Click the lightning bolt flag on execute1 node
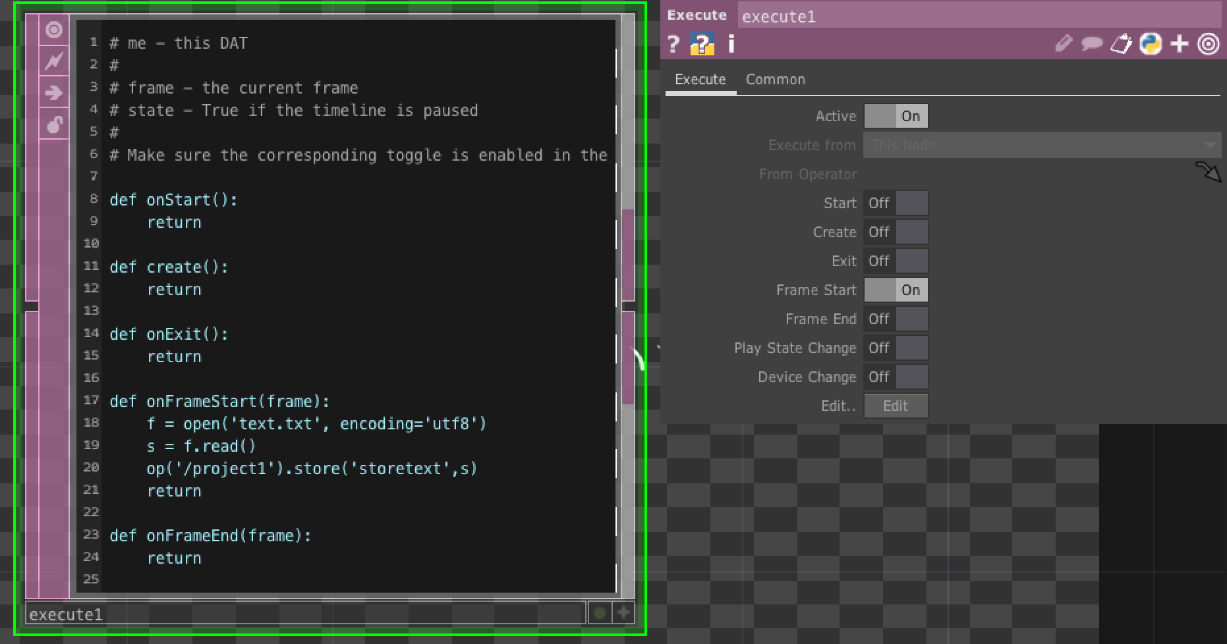The height and width of the screenshot is (644, 1227). pyautogui.click(x=54, y=61)
